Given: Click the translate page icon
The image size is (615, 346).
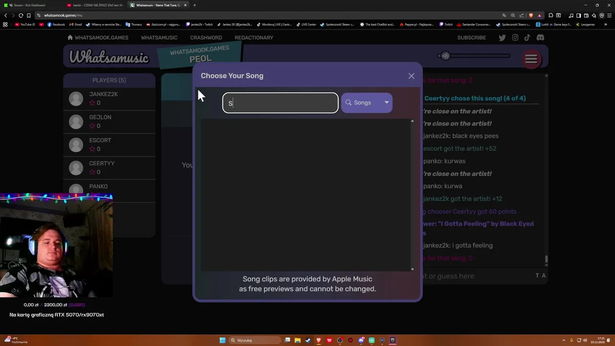Looking at the screenshot, I should click(504, 15).
